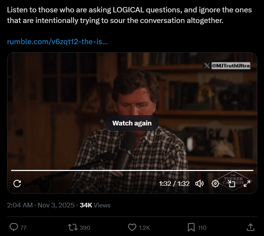
Task: Click the video progress bar
Action: click(x=132, y=170)
